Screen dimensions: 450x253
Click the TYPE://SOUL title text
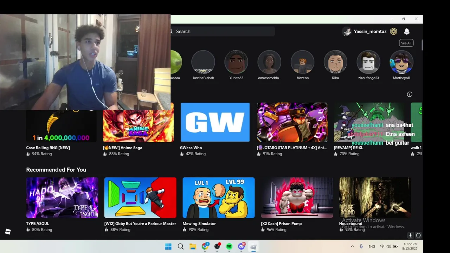pyautogui.click(x=38, y=224)
